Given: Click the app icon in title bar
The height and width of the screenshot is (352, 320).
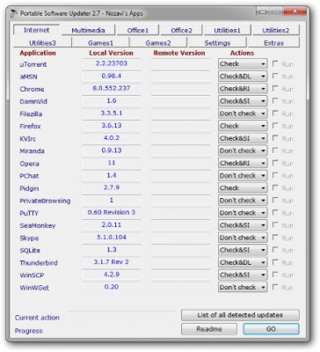Looking at the screenshot, I should pos(13,13).
